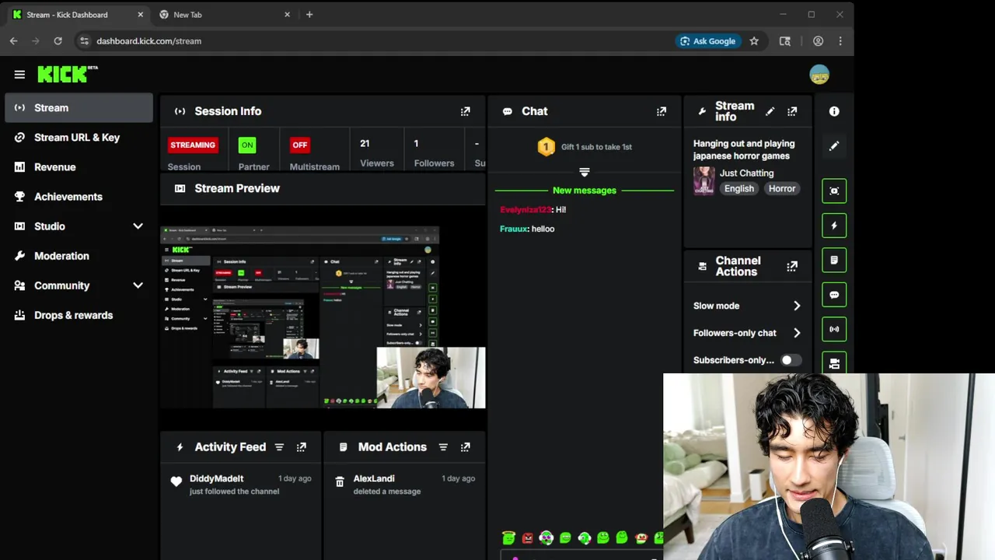Pop out the Mod Actions panel
This screenshot has height=560, width=995.
coord(465,447)
